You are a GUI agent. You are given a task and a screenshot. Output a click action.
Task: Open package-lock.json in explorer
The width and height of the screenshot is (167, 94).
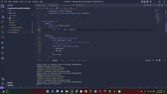tap(20, 27)
